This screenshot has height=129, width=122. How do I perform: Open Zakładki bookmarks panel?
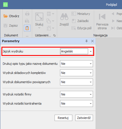(80, 21)
